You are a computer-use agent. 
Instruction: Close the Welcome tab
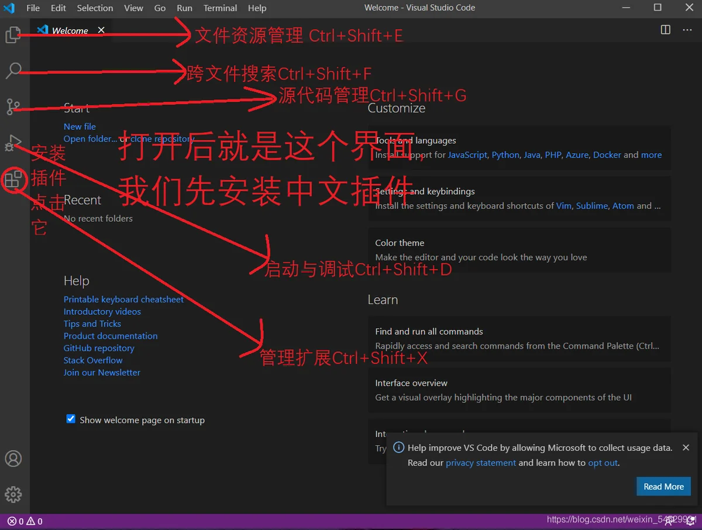pyautogui.click(x=101, y=30)
